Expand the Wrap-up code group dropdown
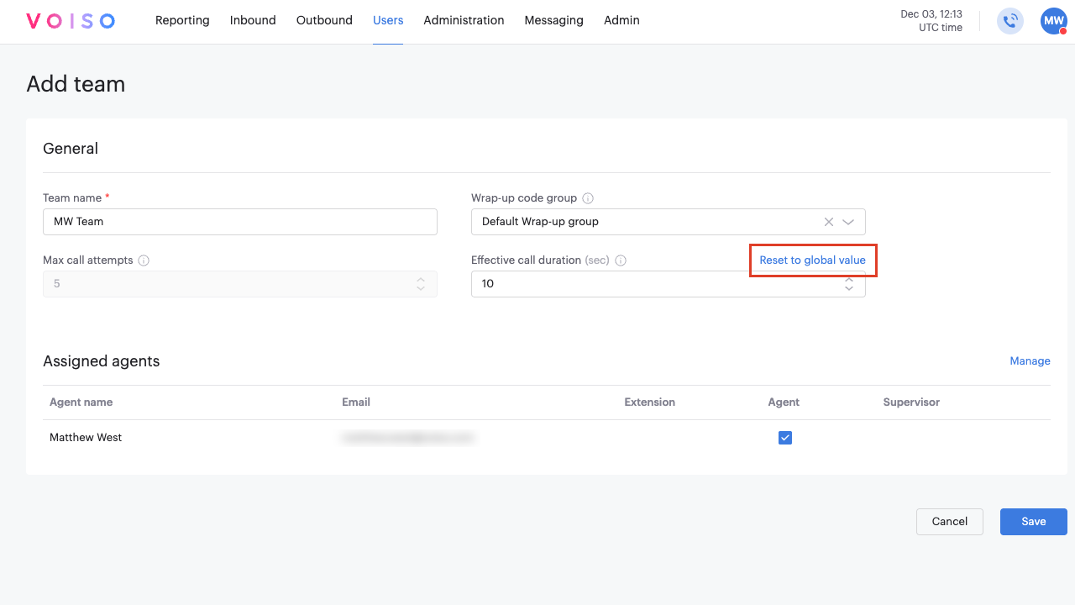This screenshot has width=1075, height=605. 848,222
